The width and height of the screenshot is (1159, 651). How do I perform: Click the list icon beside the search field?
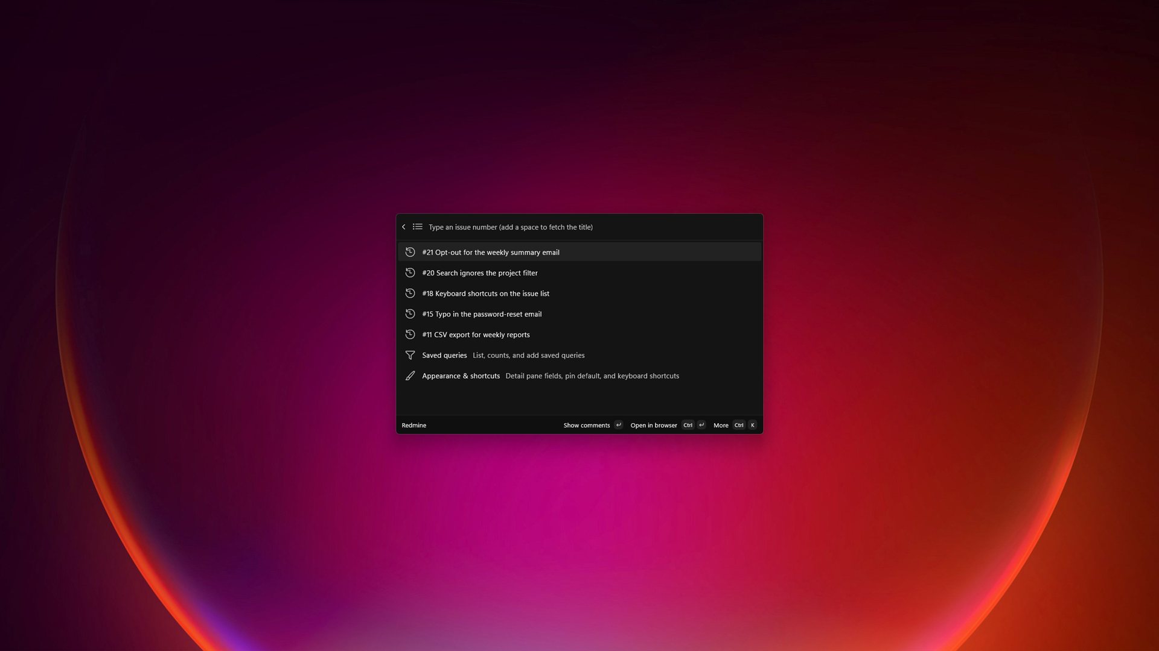(417, 227)
